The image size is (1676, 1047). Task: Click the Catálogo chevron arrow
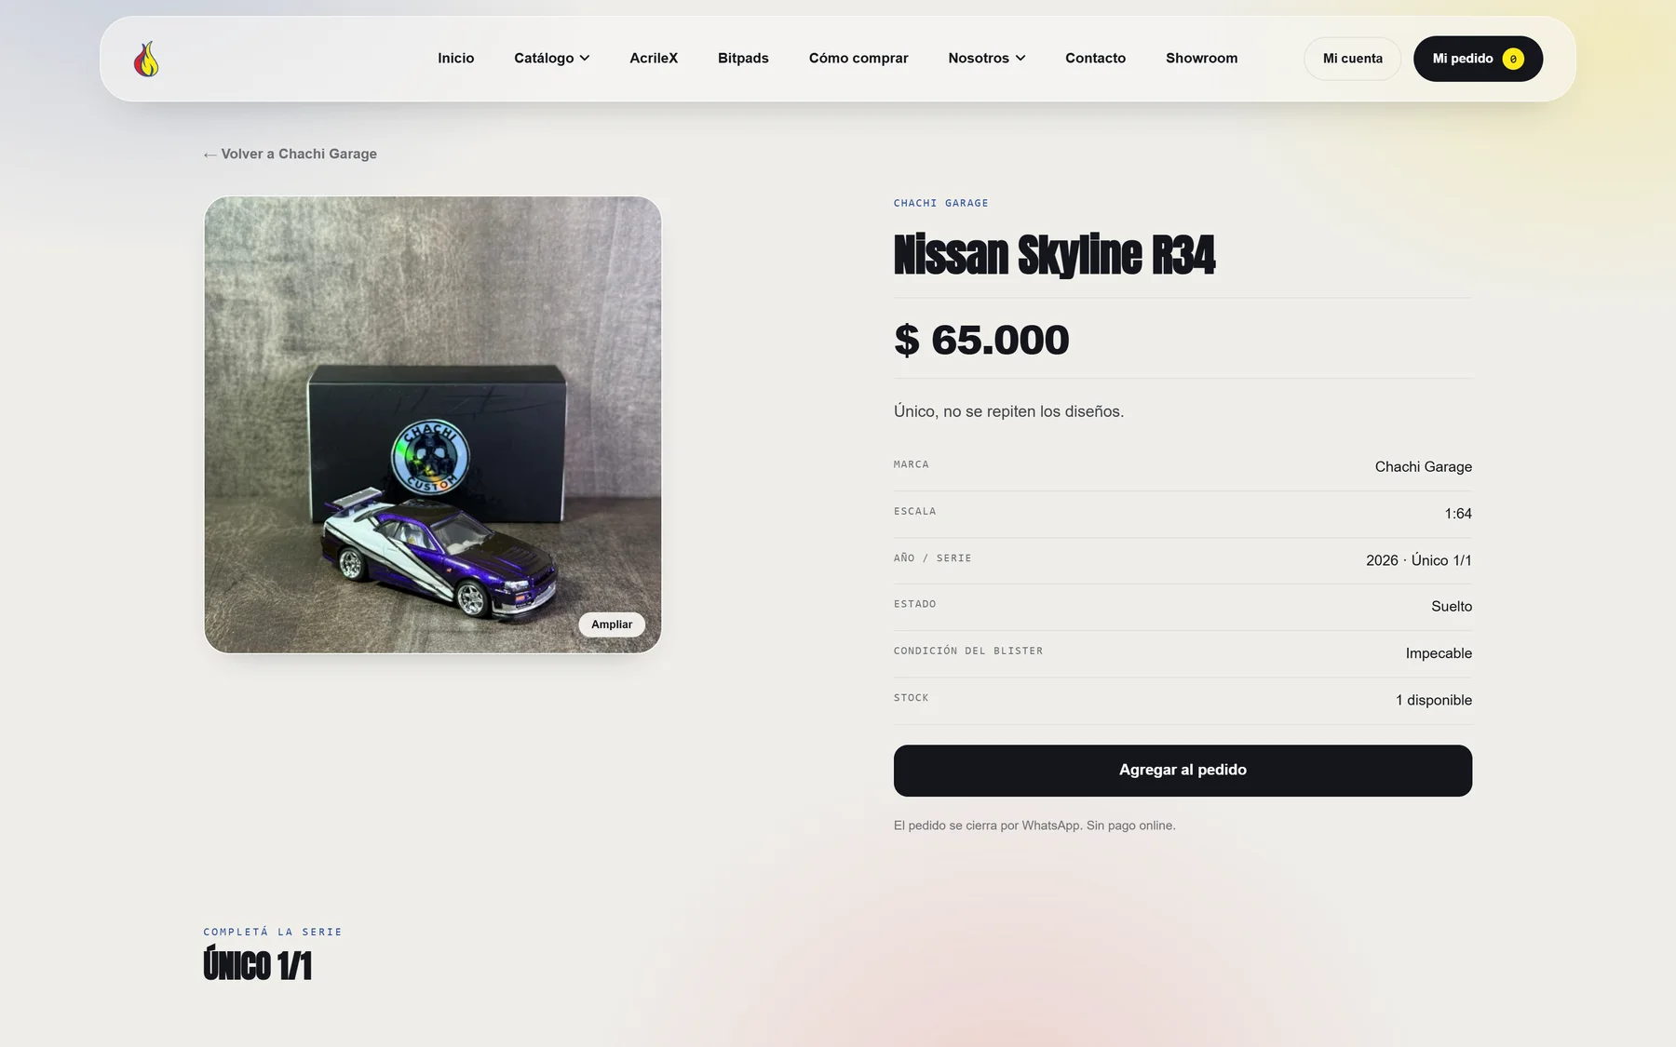pyautogui.click(x=585, y=58)
